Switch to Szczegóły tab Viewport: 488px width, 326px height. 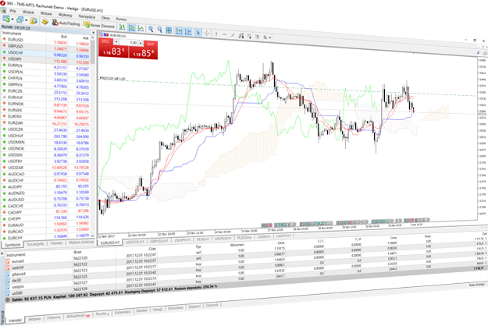tap(35, 244)
